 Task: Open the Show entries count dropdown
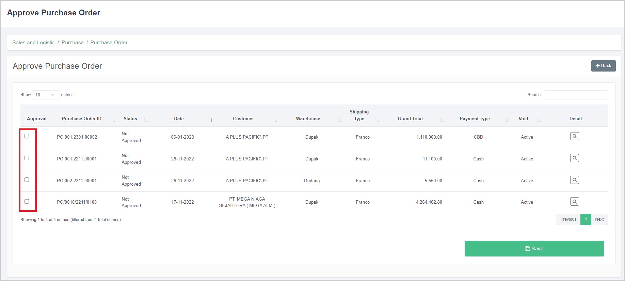tap(46, 95)
